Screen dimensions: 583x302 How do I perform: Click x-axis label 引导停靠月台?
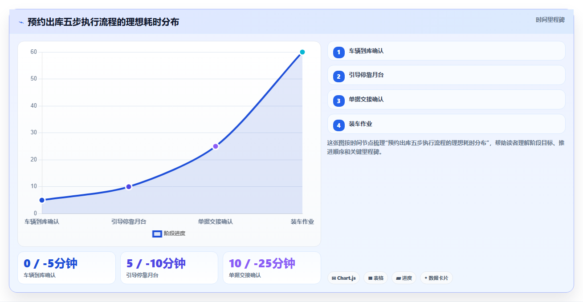point(129,221)
